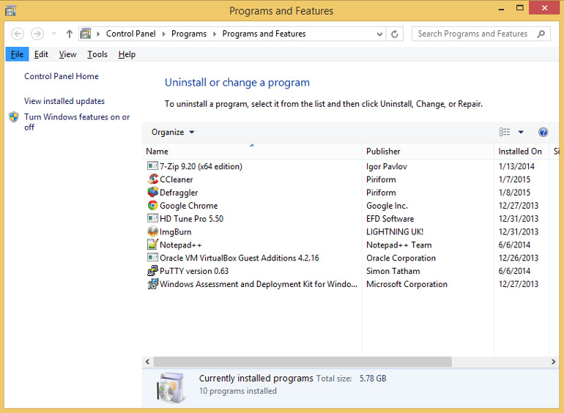The height and width of the screenshot is (413, 564).
Task: Click Programs and Features breadcrumb
Action: pos(264,34)
